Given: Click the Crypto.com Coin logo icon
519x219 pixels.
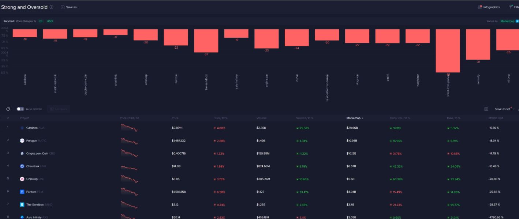Looking at the screenshot, I should point(22,154).
